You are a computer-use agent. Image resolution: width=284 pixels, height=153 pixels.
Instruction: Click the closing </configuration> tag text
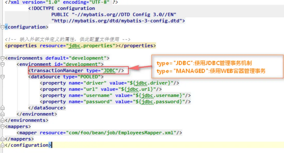click(28, 145)
